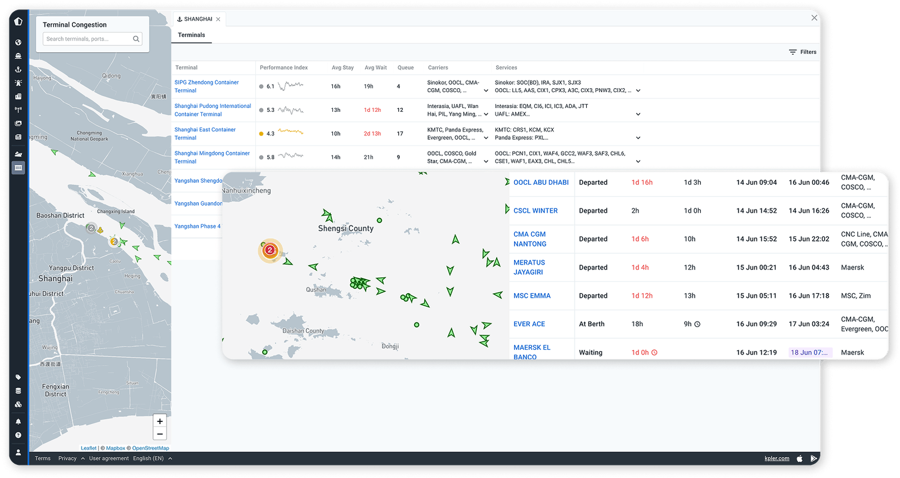900x478 pixels.
Task: Open the newspaper icon in sidebar
Action: [18, 136]
